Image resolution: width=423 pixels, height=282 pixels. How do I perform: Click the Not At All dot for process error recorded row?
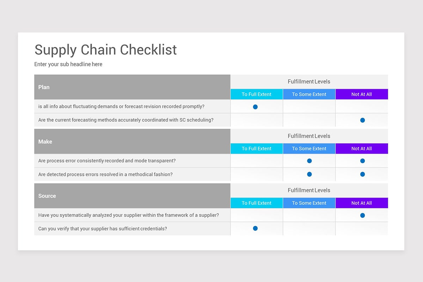[x=362, y=161]
